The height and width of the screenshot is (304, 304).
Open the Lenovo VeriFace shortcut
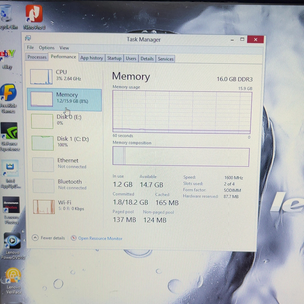(x=13, y=281)
